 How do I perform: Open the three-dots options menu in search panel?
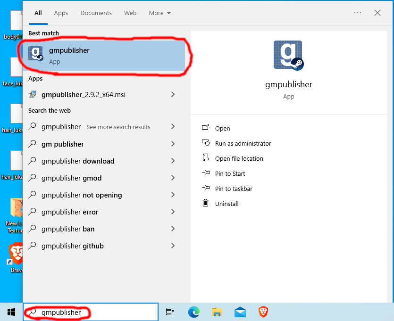pos(358,13)
